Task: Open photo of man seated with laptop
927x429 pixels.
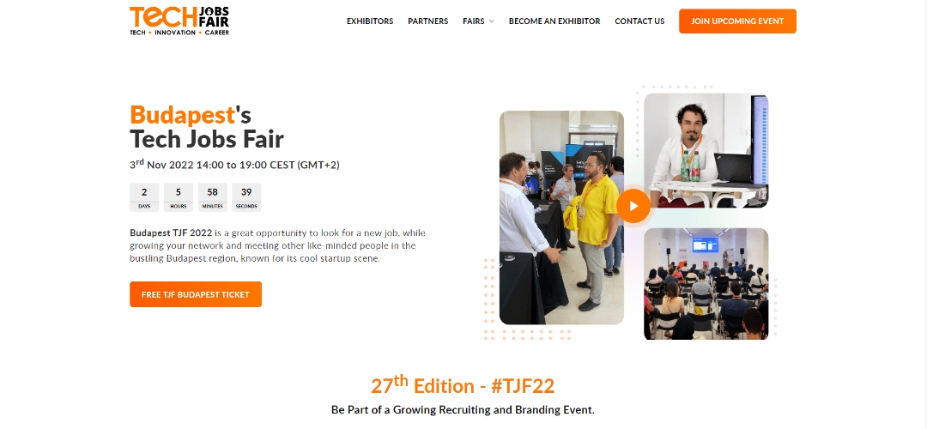Action: point(706,151)
